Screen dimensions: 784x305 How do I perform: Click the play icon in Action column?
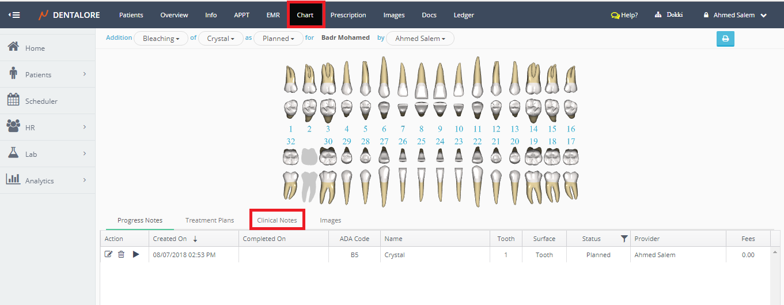[x=136, y=254]
